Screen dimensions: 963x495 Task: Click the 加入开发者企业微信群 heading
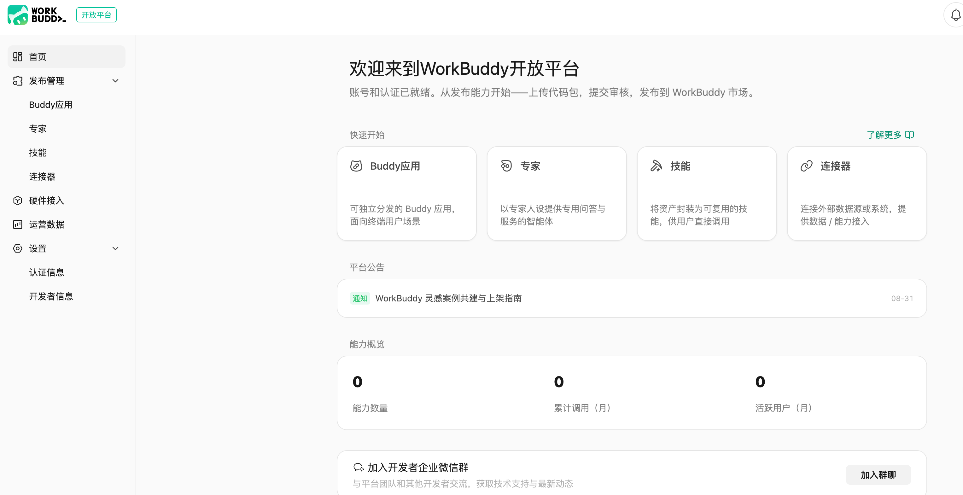tap(418, 467)
